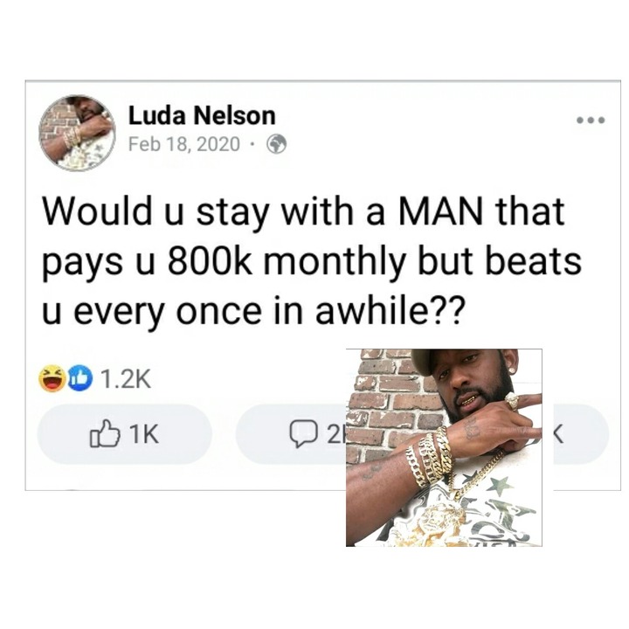Tap the partially hidden Share button

click(x=581, y=434)
